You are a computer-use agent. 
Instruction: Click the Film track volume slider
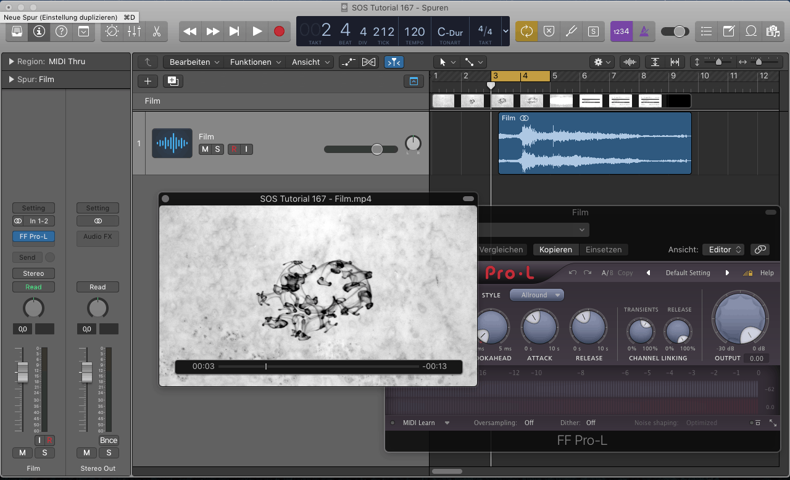pyautogui.click(x=376, y=149)
